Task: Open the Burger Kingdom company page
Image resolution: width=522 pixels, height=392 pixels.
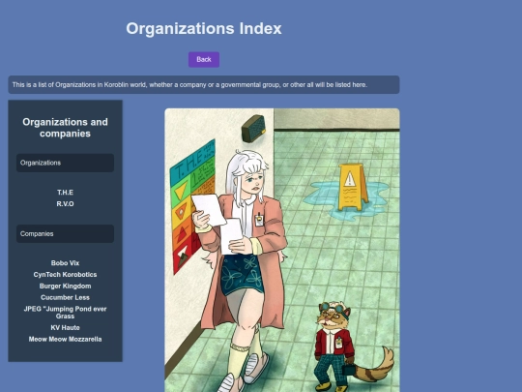Action: [x=66, y=286]
